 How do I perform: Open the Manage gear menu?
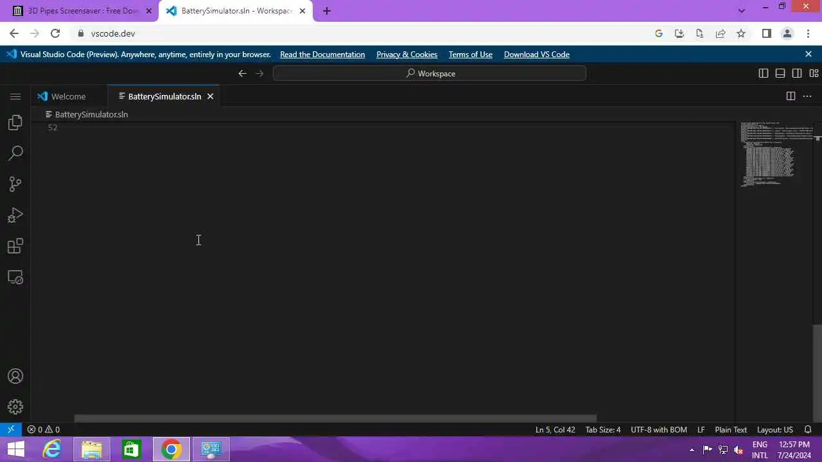[x=15, y=407]
